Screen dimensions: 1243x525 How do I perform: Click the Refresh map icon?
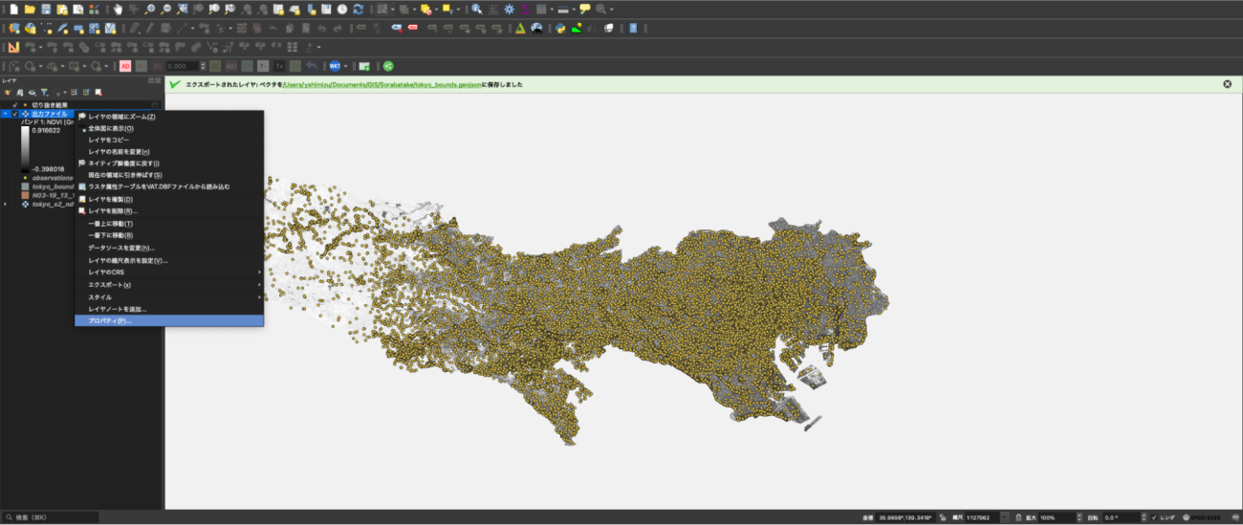[358, 9]
